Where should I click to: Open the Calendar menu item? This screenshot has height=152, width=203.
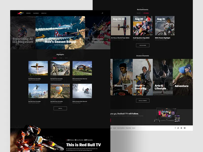[36, 13]
